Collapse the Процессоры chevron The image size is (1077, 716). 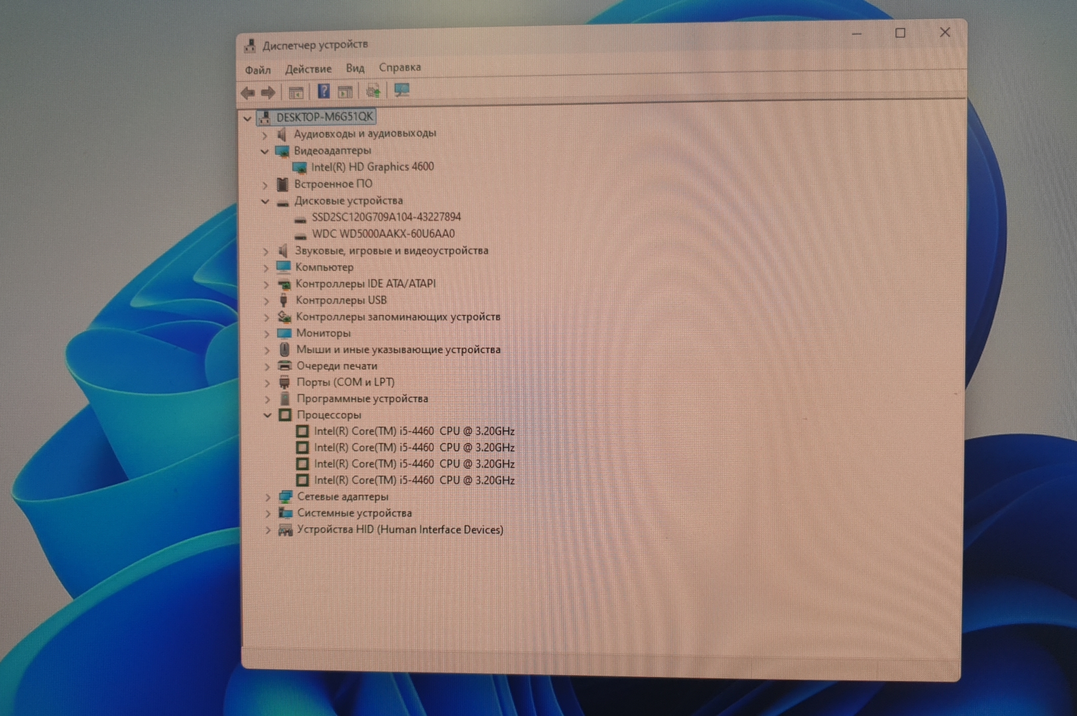[x=267, y=416]
